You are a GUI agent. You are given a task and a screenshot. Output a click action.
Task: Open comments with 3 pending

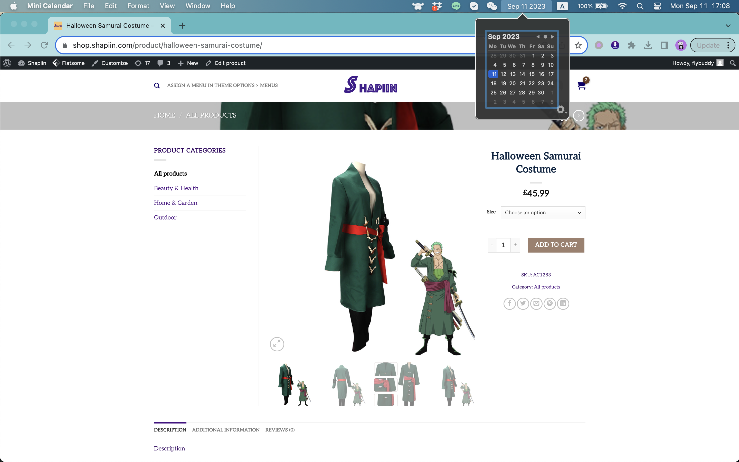(x=164, y=63)
